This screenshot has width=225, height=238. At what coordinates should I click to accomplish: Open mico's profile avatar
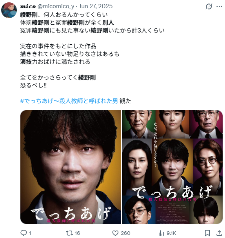[9, 10]
